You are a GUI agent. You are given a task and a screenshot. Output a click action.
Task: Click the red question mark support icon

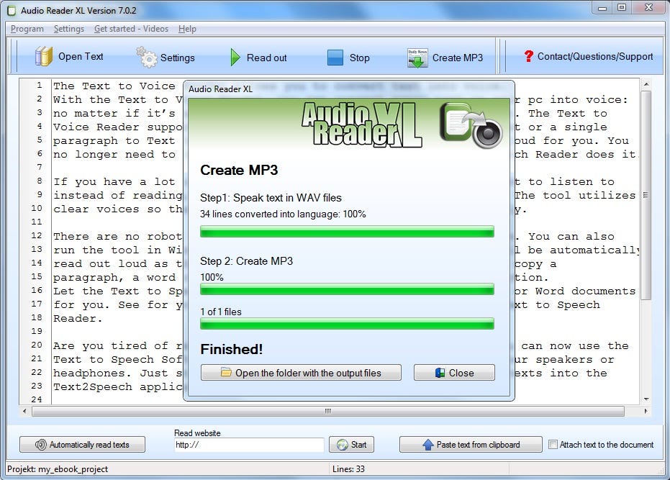(x=528, y=56)
